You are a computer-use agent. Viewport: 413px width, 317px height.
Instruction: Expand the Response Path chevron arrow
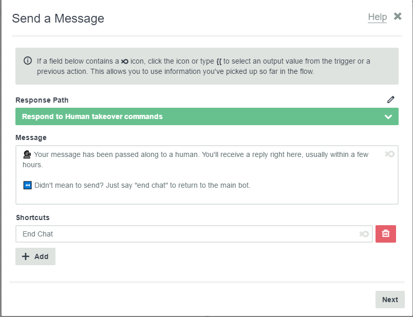point(388,116)
